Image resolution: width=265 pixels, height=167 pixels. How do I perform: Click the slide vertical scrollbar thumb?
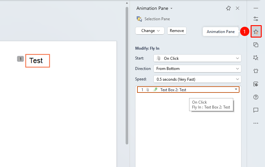click(x=127, y=75)
